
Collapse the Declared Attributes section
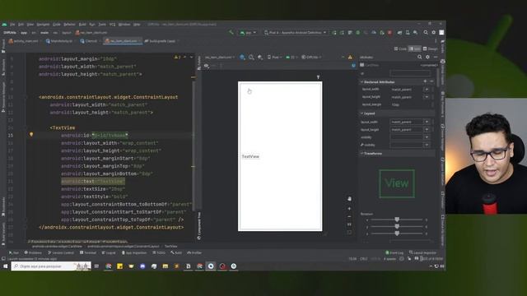362,82
